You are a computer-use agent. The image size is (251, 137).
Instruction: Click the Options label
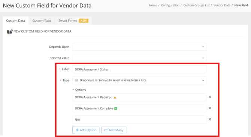(x=81, y=90)
